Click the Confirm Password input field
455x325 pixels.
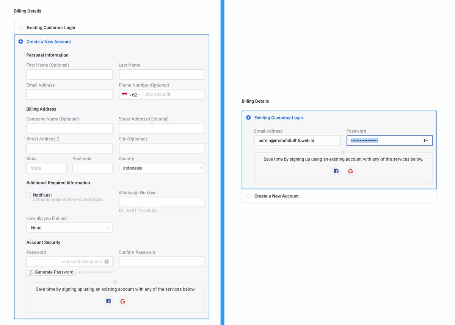click(162, 261)
